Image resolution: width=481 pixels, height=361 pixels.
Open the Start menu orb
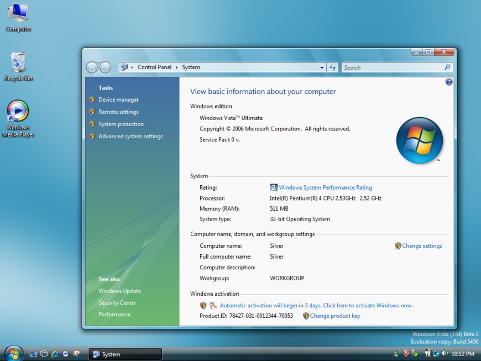[13, 354]
